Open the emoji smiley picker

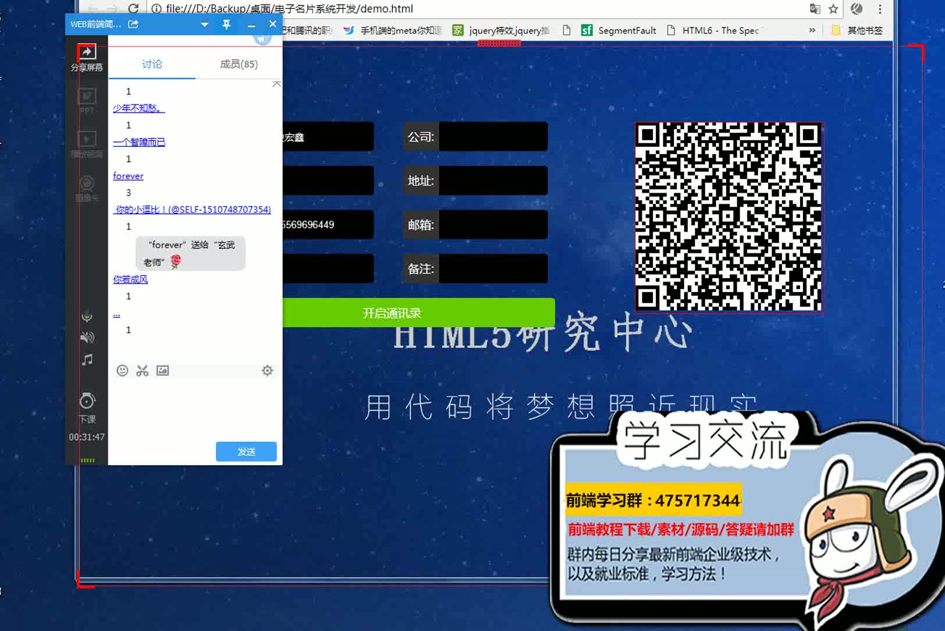click(x=122, y=370)
